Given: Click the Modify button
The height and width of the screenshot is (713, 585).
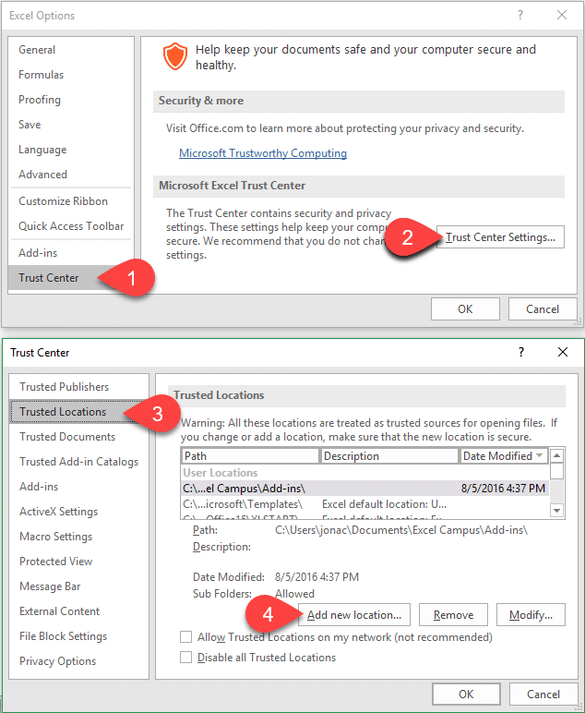Looking at the screenshot, I should (x=531, y=614).
